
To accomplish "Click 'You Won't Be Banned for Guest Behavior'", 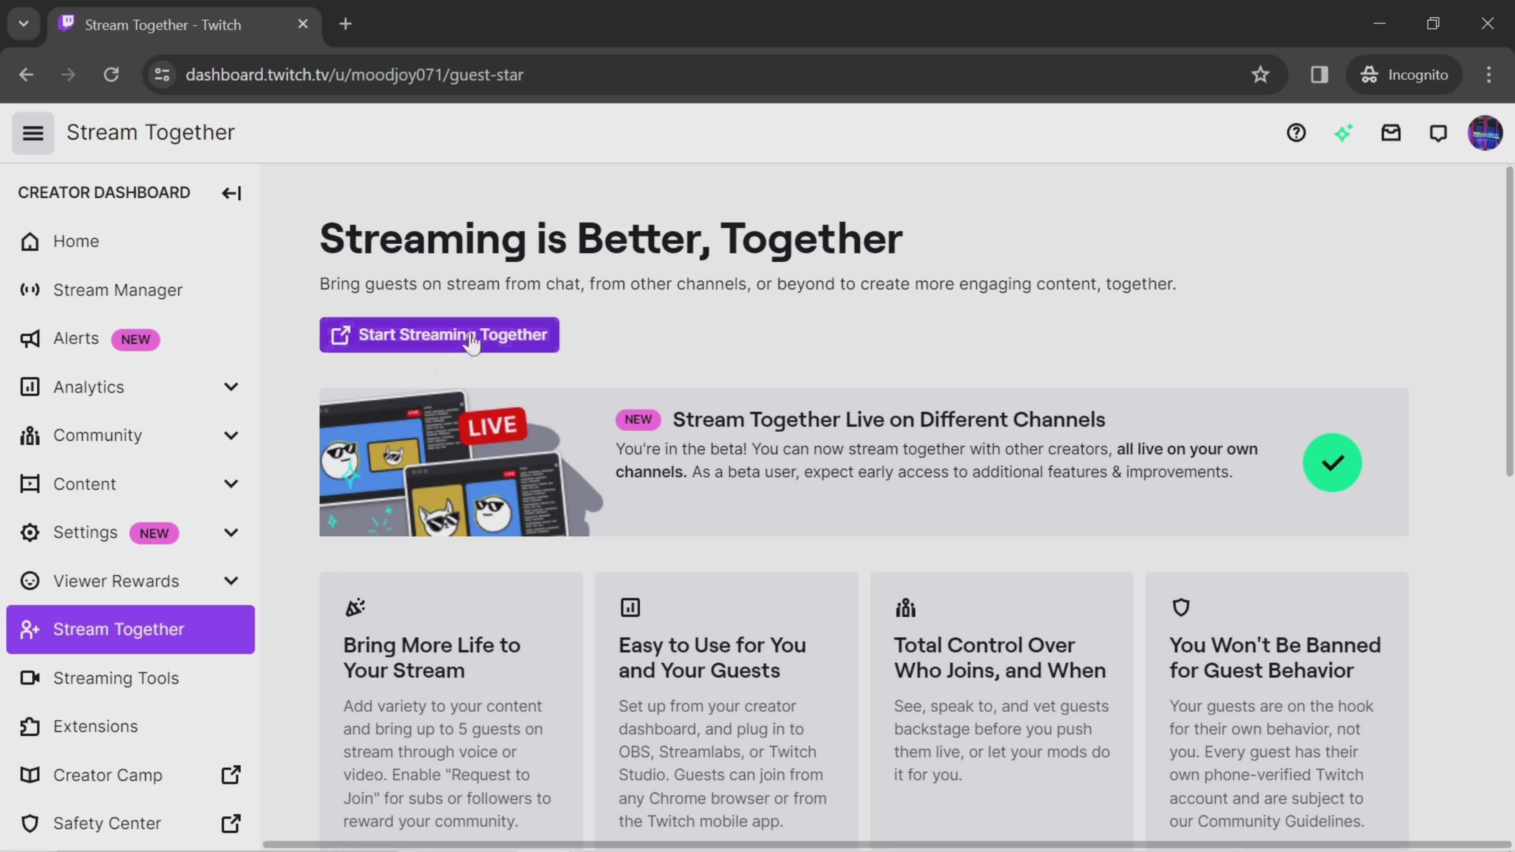I will tap(1274, 658).
